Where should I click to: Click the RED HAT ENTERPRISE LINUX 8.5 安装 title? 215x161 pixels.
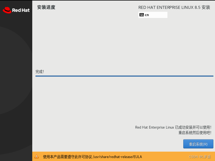[x=174, y=8]
